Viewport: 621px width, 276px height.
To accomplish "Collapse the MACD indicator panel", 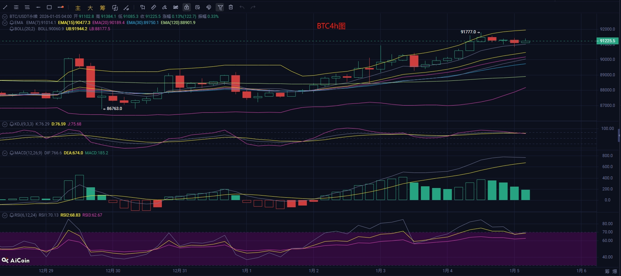I will point(5,153).
